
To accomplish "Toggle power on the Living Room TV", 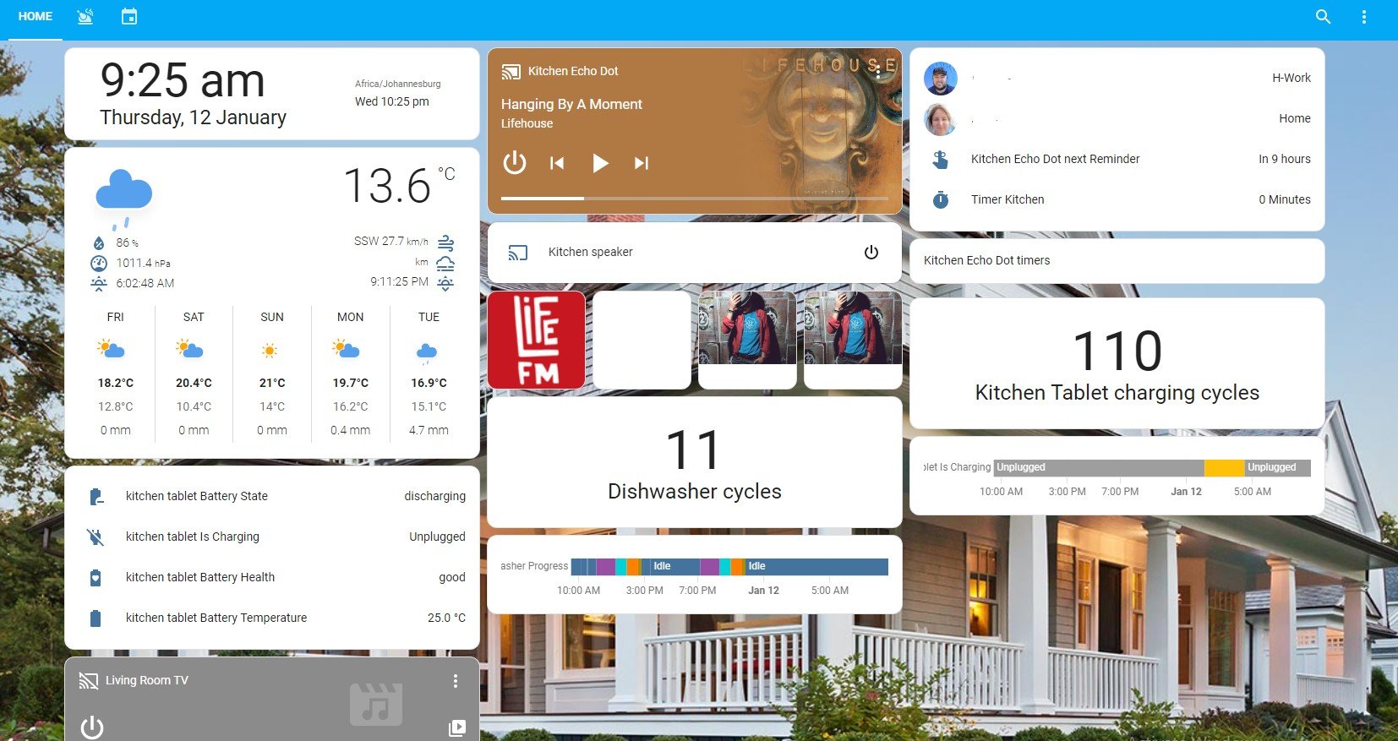I will point(92,727).
